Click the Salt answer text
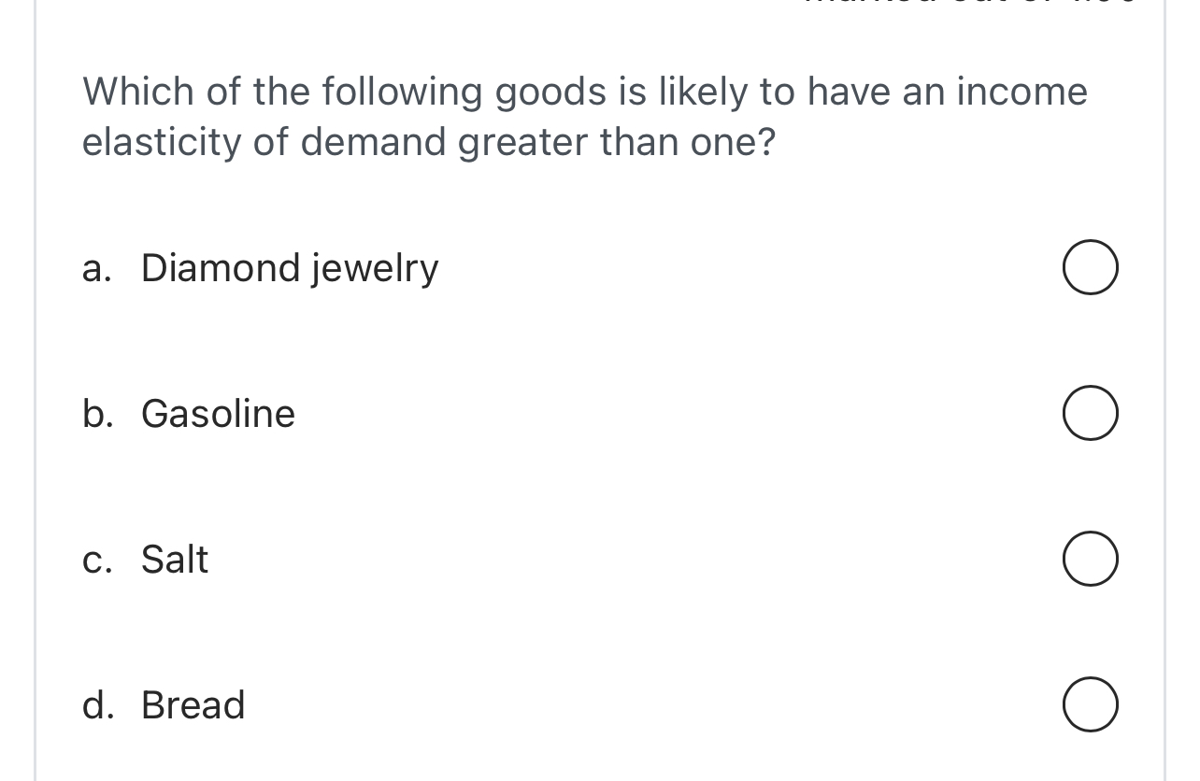Screen dimensions: 1200x781 tap(174, 559)
